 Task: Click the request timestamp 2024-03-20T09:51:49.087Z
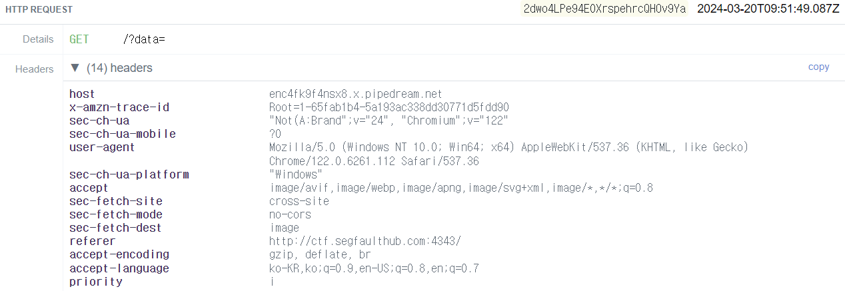(768, 9)
